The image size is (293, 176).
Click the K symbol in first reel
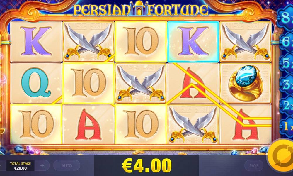pyautogui.click(x=36, y=42)
